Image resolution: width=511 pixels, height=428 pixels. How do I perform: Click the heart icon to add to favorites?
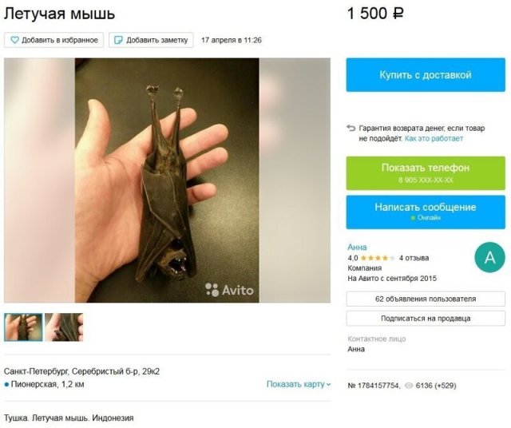(14, 40)
